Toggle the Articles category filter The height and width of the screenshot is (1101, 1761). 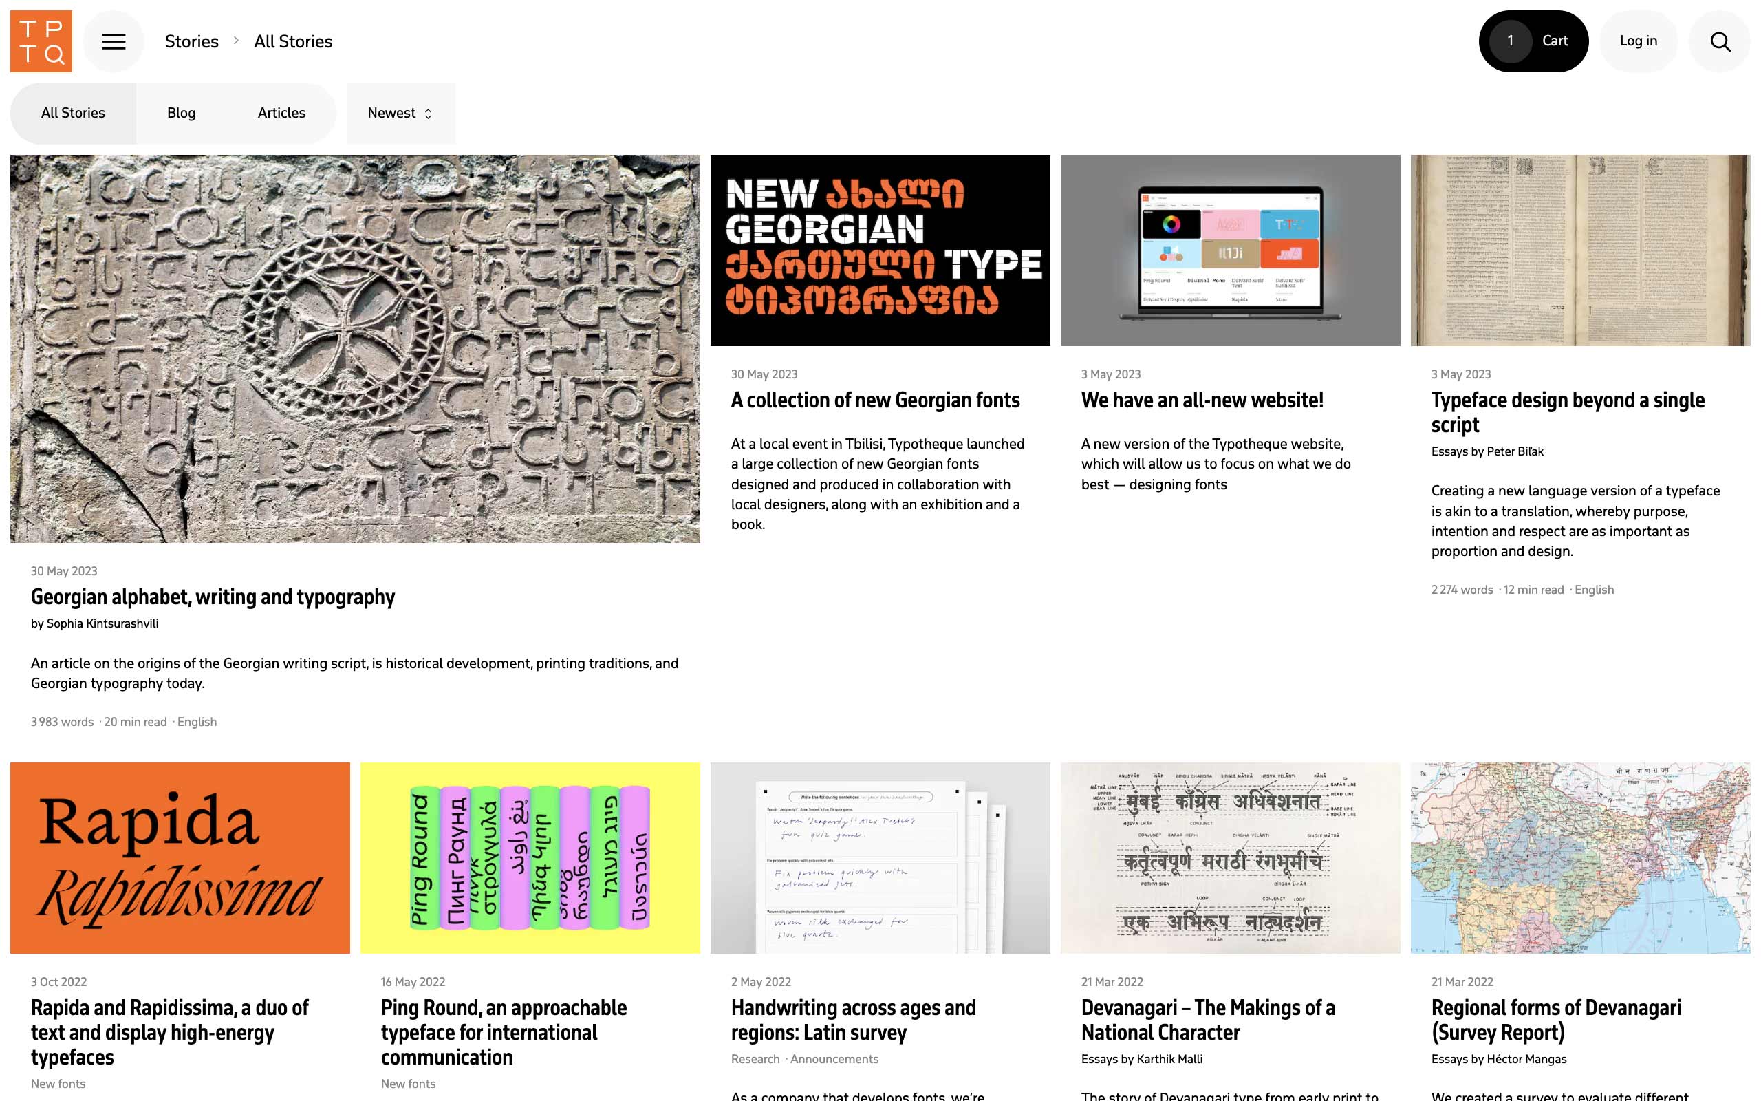[281, 113]
